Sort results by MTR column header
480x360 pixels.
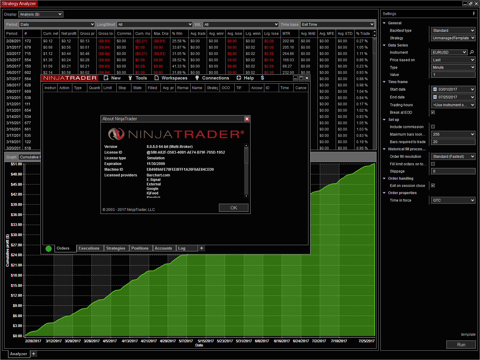290,33
